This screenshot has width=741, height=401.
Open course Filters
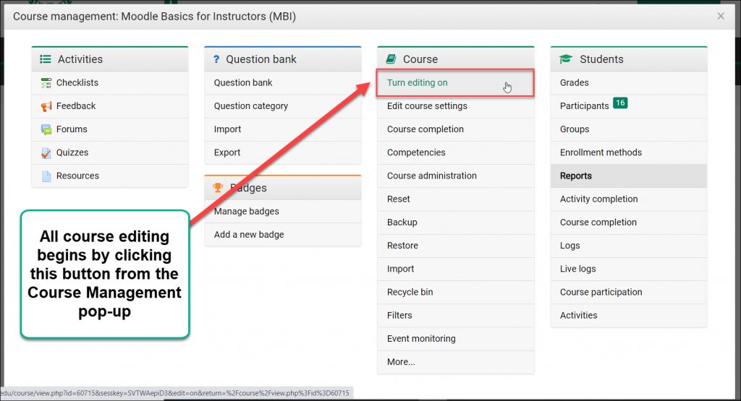coord(399,315)
